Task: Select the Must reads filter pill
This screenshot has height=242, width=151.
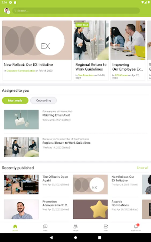Action: click(15, 101)
